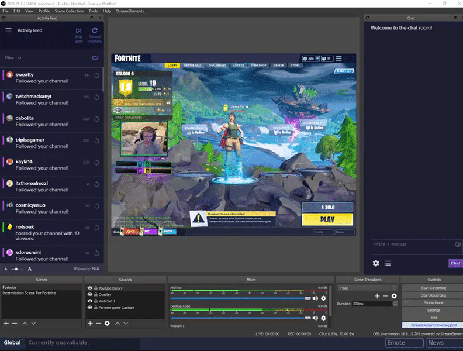
Task: Open Desktop Audio settings gear
Action: click(323, 318)
